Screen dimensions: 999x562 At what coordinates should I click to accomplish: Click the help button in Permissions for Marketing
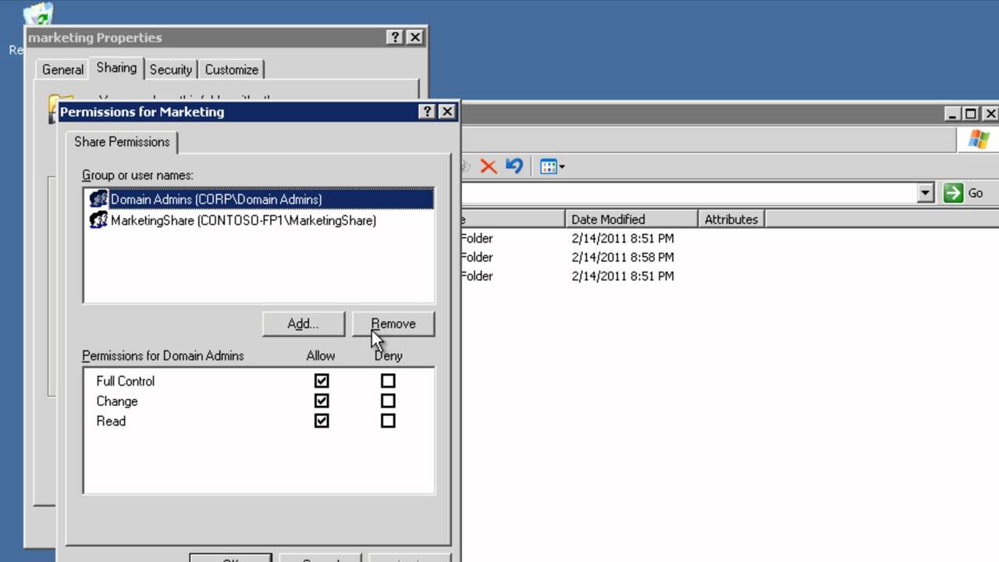click(x=427, y=112)
